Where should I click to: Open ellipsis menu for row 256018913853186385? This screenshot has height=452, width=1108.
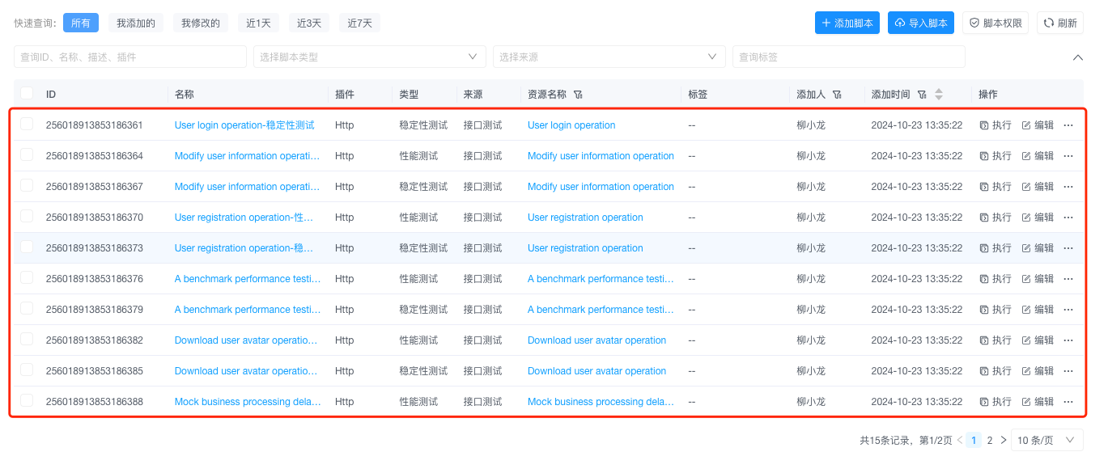(x=1068, y=371)
